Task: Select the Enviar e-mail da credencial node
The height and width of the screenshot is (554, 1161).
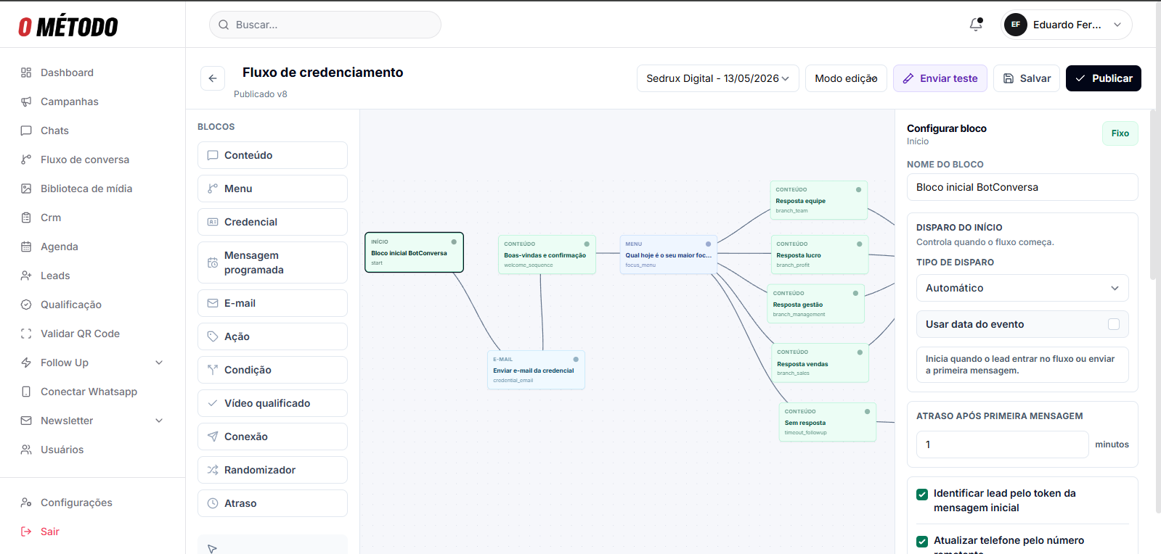Action: click(536, 370)
